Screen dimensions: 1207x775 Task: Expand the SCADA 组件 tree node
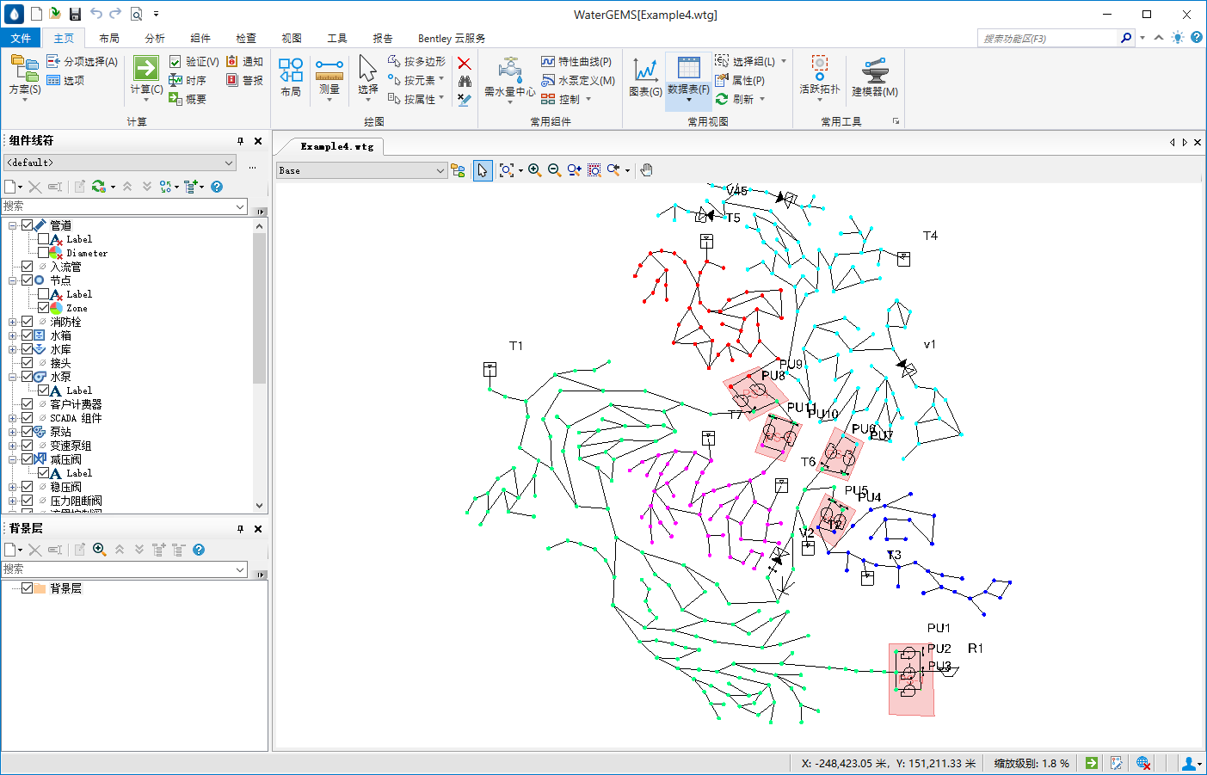point(13,418)
